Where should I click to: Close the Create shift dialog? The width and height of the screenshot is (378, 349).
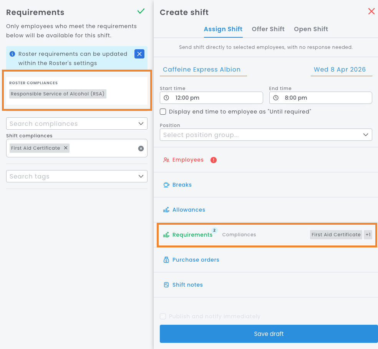[x=371, y=12]
